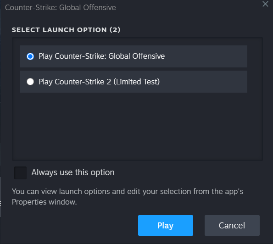Click the Play Counter-Strike: Global Offensive label text
273x244 pixels.
point(102,56)
